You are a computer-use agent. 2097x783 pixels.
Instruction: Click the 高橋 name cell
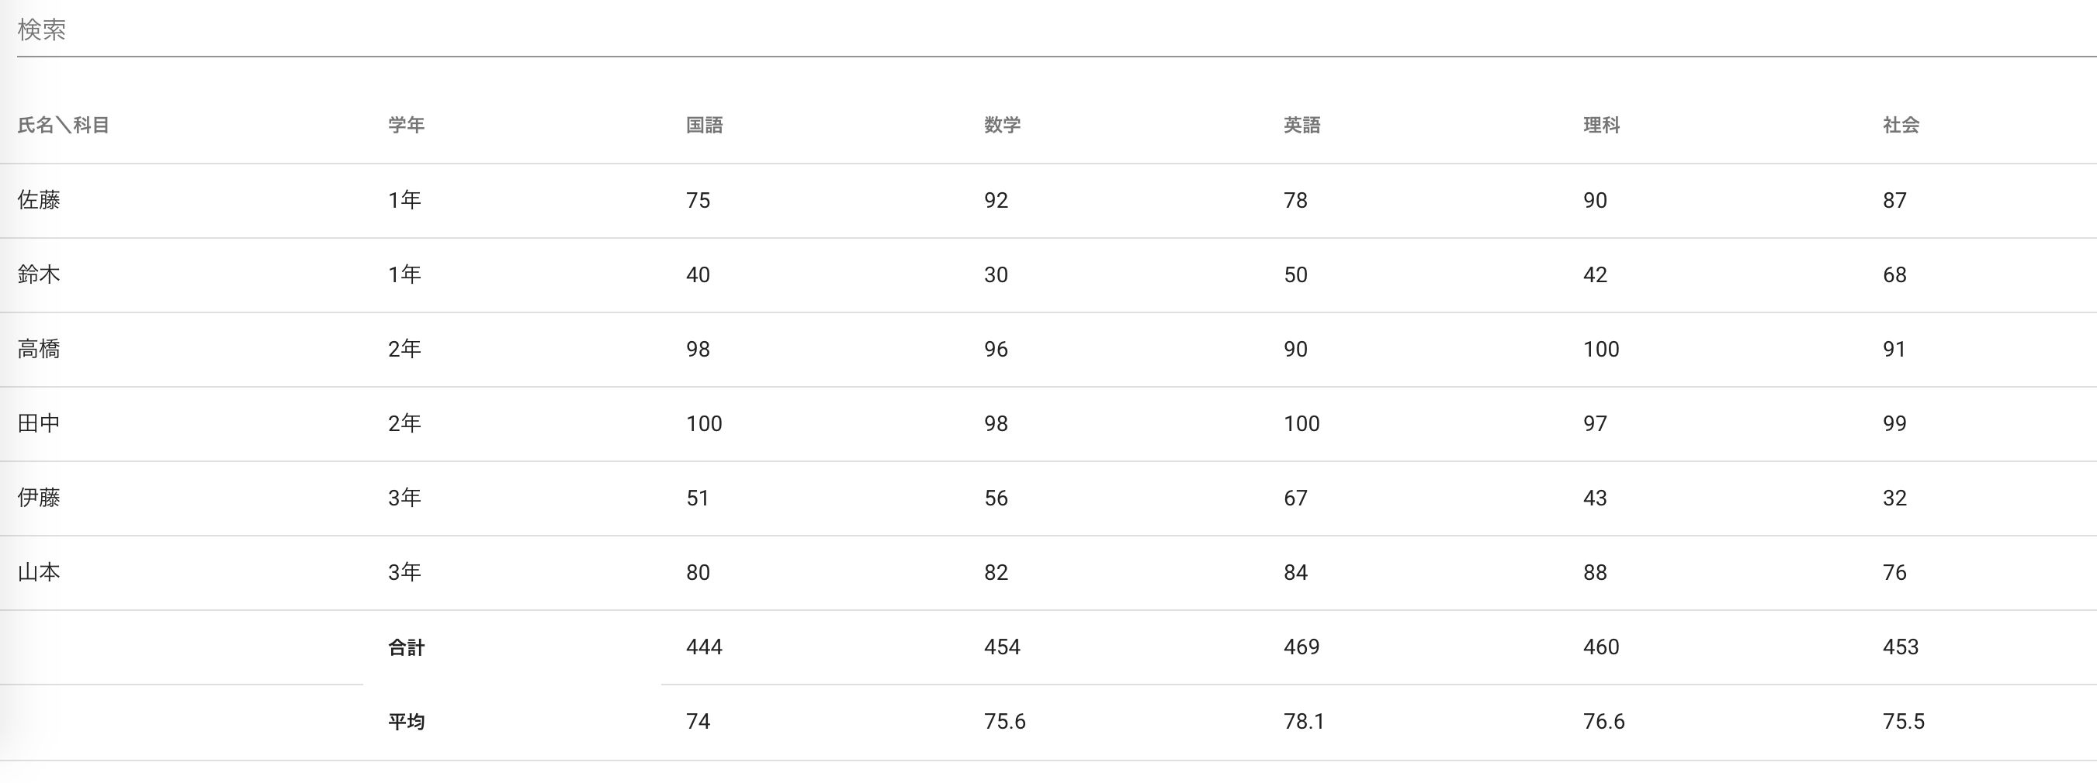tap(39, 350)
